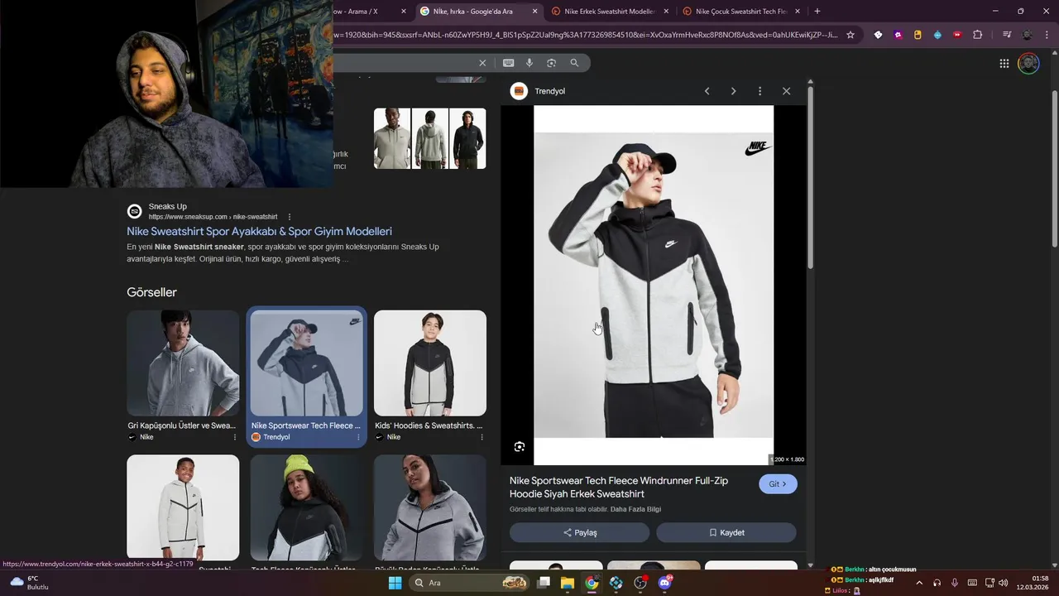
Task: Open the Chrome profile avatar in toolbar
Action: click(x=1027, y=35)
